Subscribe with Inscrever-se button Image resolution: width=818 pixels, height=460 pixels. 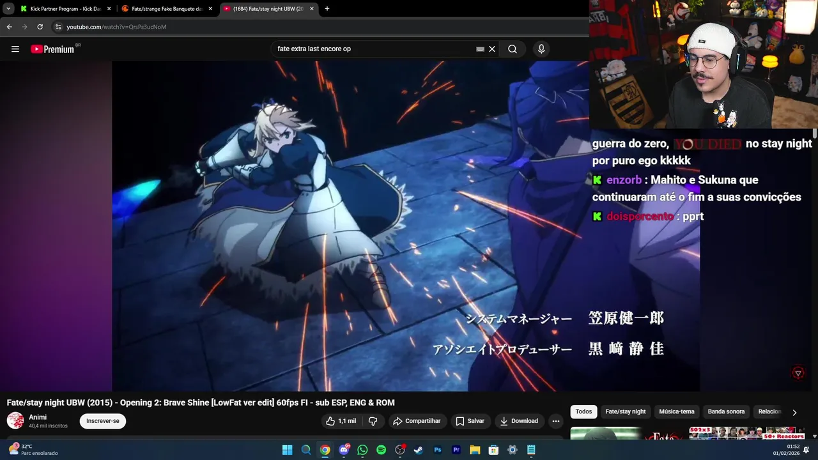[x=103, y=421]
